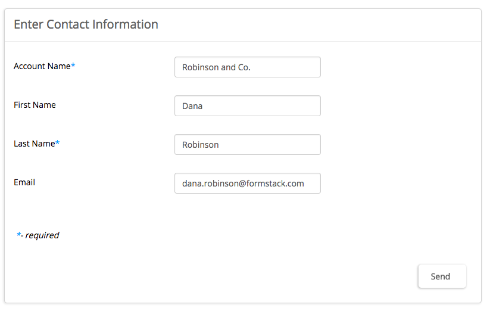Screen dimensions: 490x311
Task: Click the "Last Name" field label
Action: [34, 144]
